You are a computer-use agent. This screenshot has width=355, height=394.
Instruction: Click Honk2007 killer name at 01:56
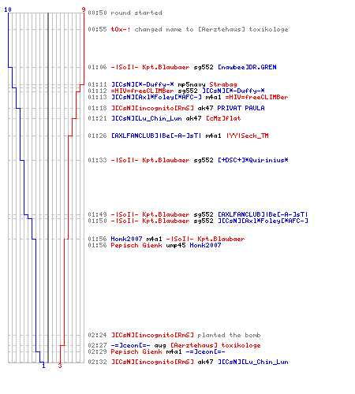pos(126,239)
